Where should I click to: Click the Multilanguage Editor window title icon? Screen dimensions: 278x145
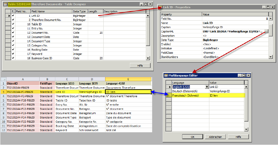point(166,75)
